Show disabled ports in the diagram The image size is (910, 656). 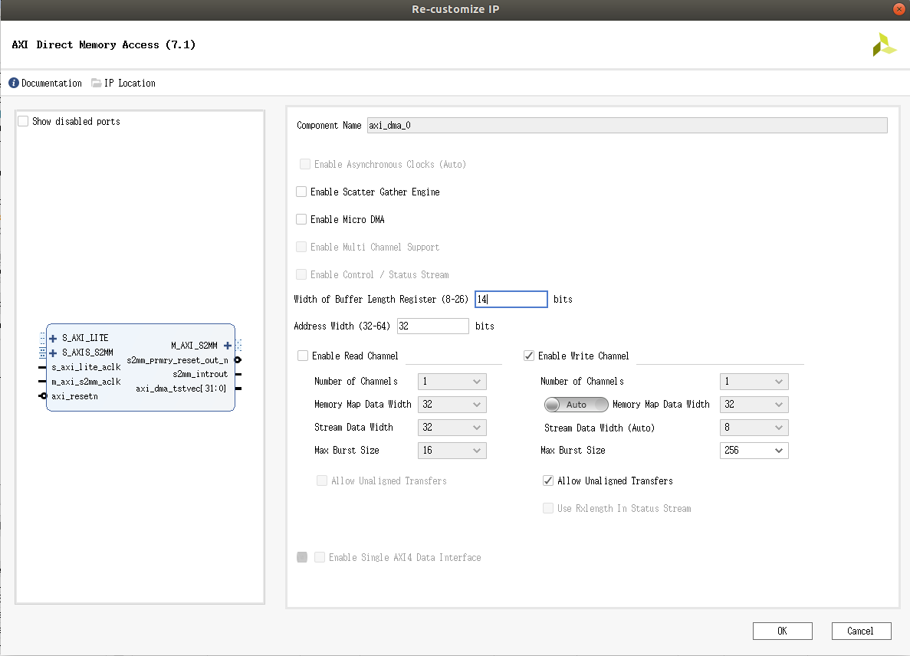pos(23,120)
